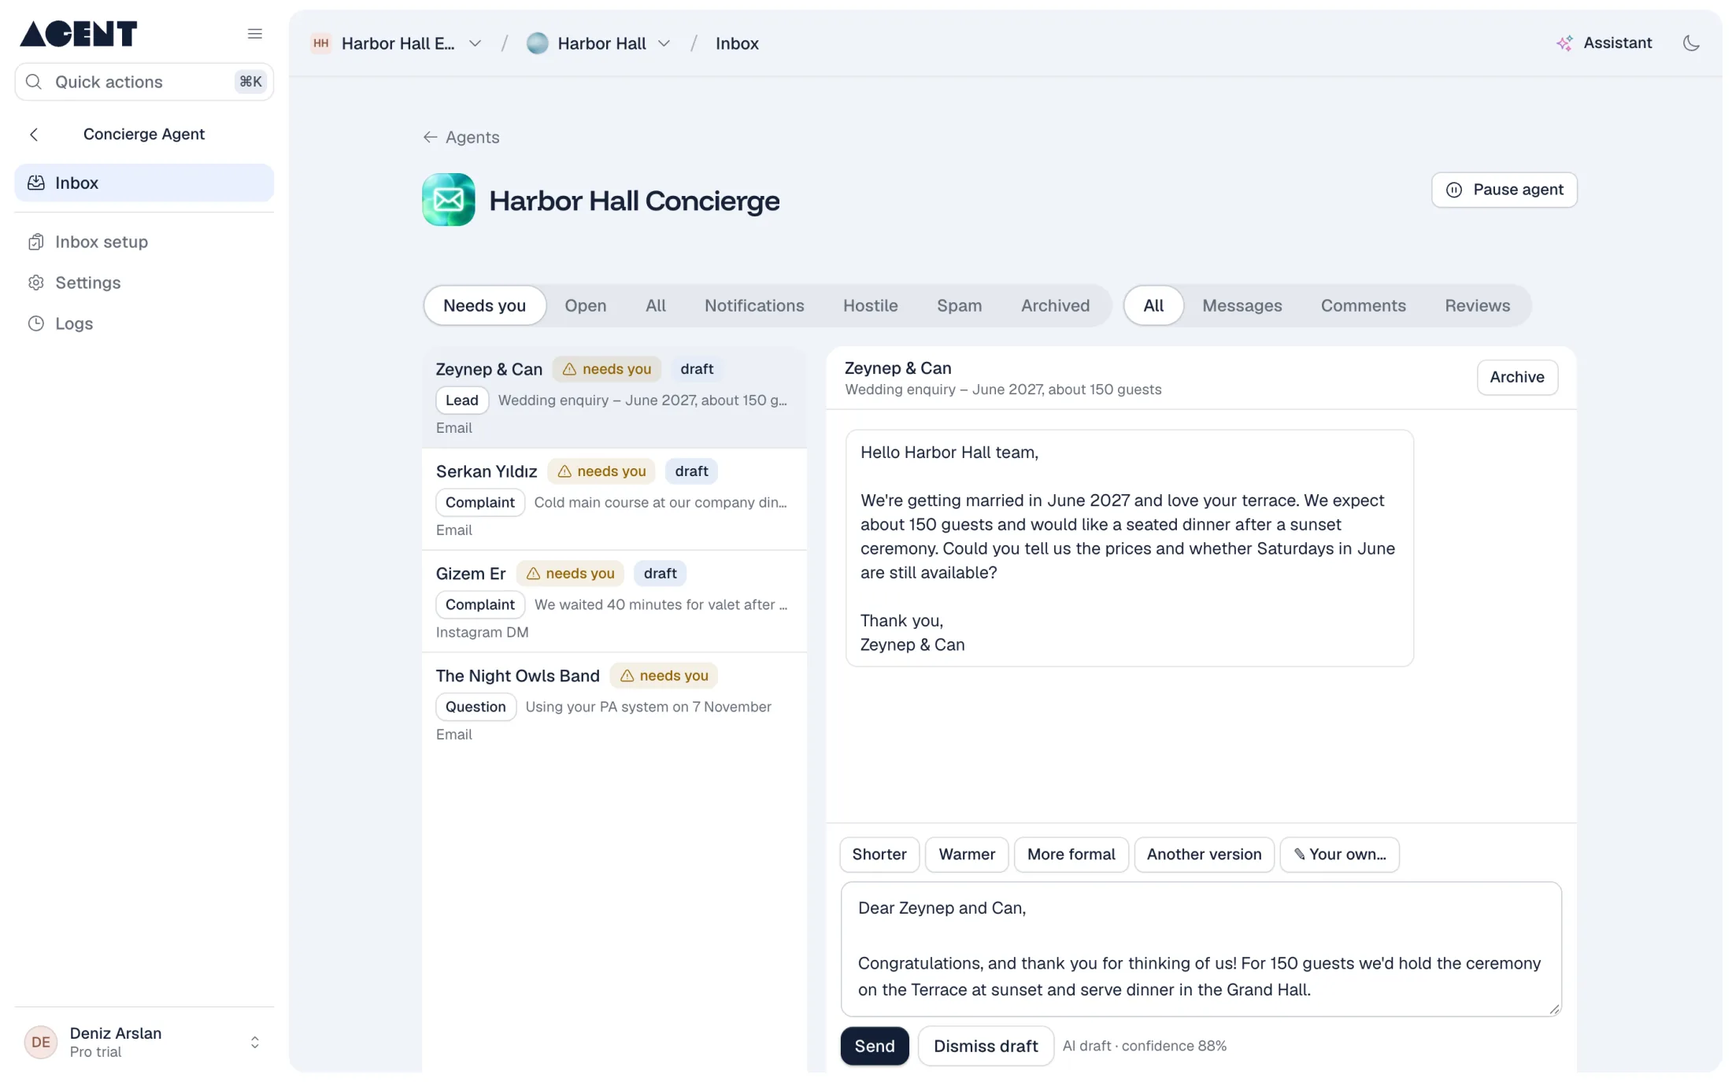The height and width of the screenshot is (1082, 1732).
Task: Click the Quick actions search field
Action: [144, 82]
